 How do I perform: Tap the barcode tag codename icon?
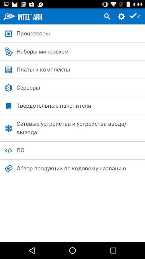(9, 169)
